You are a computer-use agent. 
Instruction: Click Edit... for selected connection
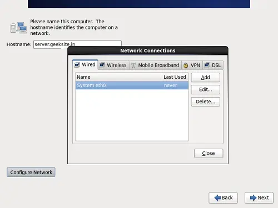206,89
